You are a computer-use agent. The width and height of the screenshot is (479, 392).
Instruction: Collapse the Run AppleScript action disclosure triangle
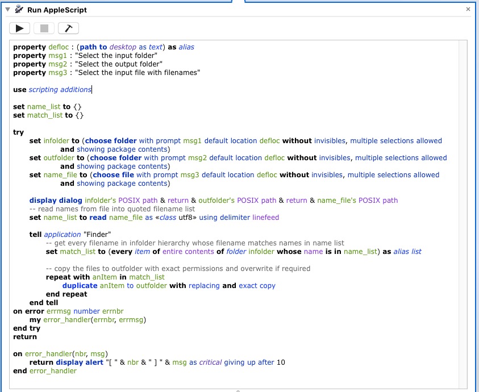[x=8, y=10]
